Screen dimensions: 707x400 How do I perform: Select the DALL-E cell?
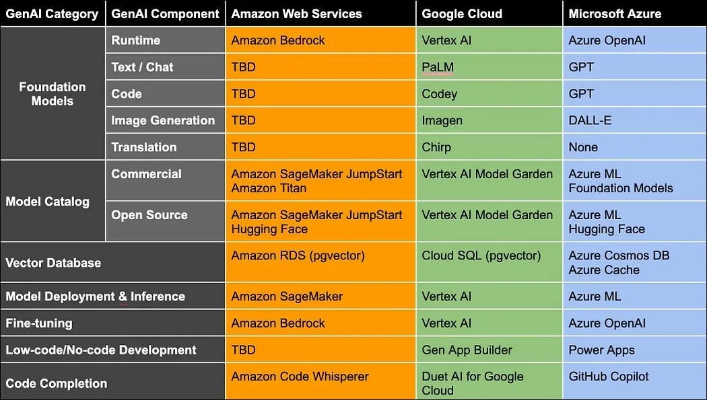635,120
